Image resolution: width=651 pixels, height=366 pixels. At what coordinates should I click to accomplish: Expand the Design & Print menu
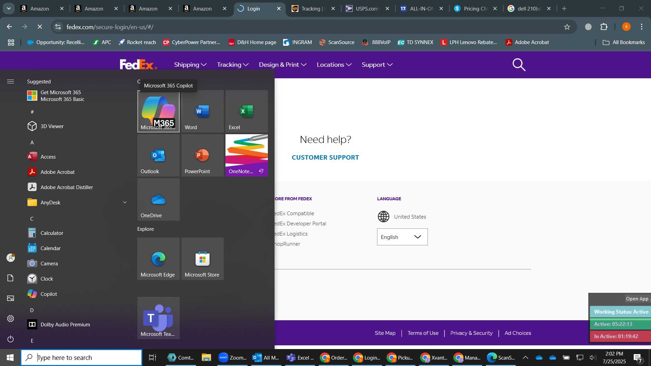[282, 64]
